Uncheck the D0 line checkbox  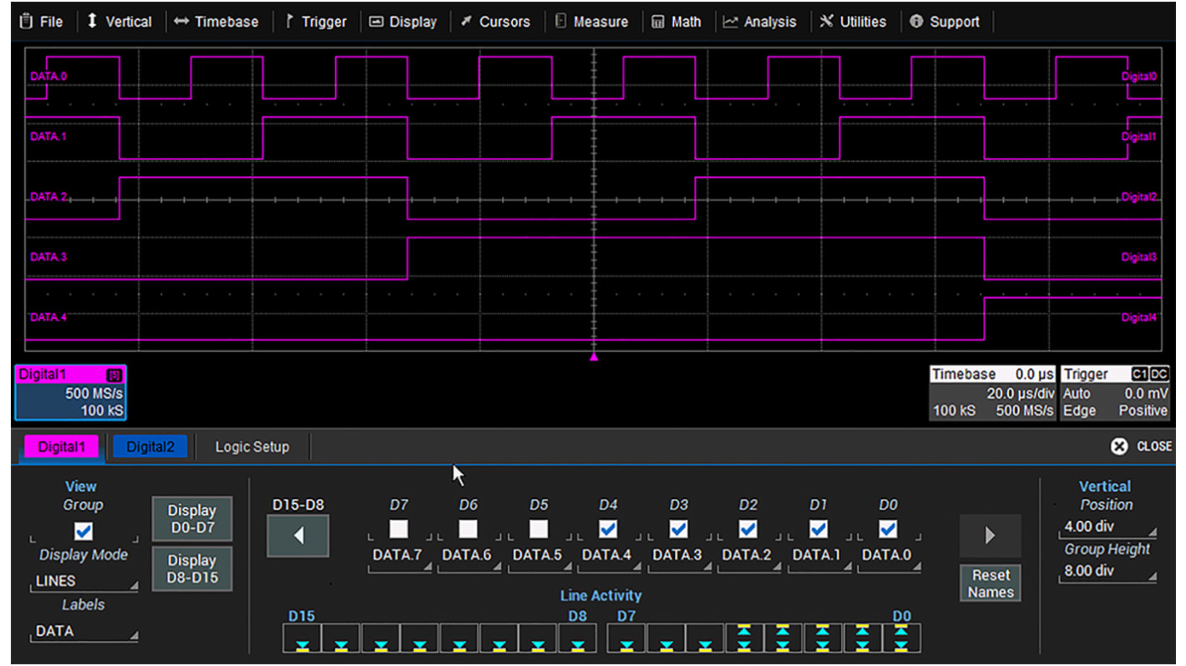(x=889, y=529)
